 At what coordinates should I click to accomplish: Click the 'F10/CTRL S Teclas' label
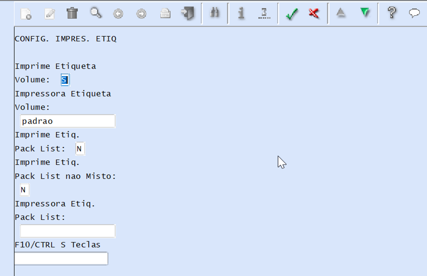point(58,245)
